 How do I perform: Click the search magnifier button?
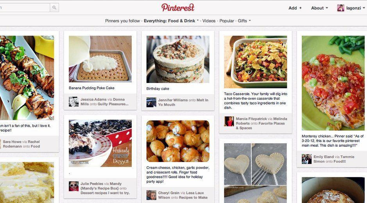click(54, 7)
